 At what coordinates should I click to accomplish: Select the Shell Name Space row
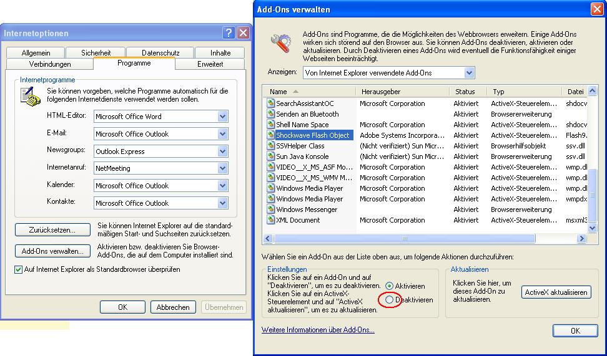426,125
